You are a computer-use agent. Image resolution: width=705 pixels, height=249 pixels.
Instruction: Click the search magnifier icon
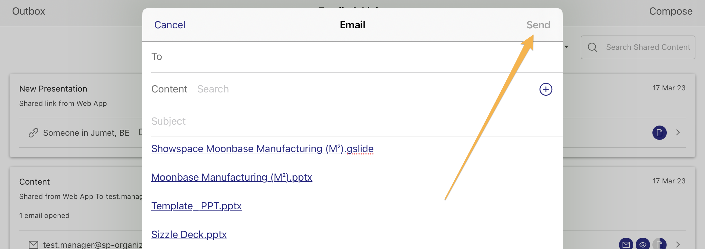coord(592,47)
